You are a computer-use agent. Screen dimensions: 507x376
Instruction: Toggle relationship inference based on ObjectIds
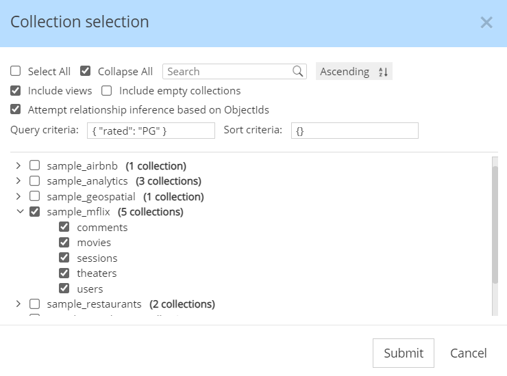[16, 109]
